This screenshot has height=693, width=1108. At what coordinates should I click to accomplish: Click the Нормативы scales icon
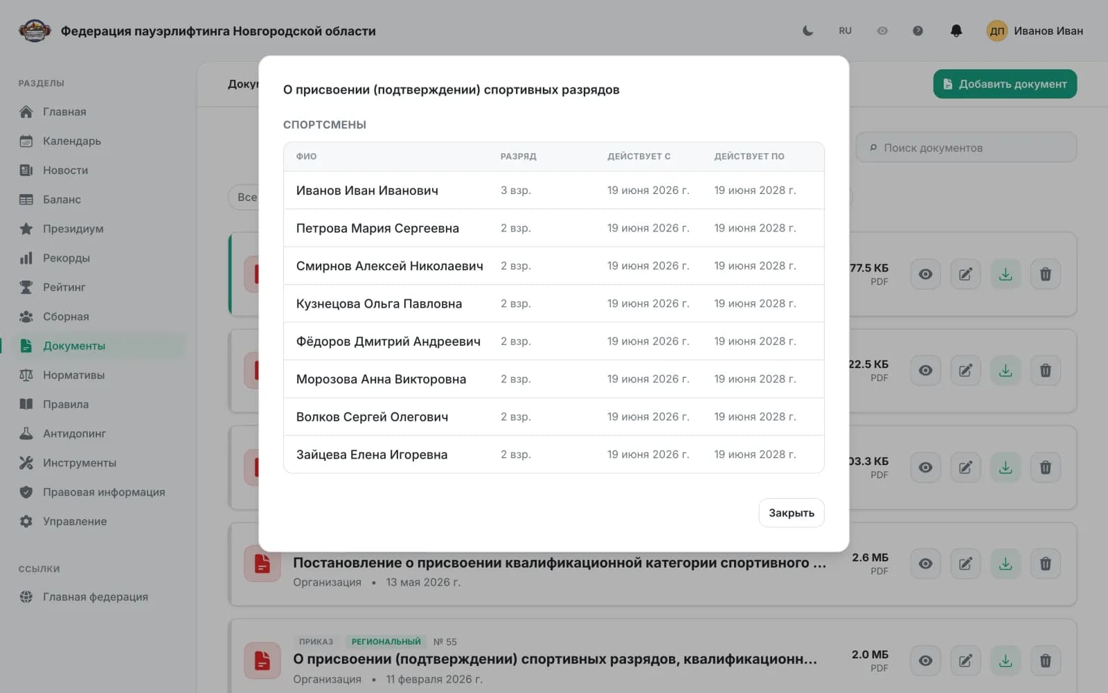(x=26, y=375)
